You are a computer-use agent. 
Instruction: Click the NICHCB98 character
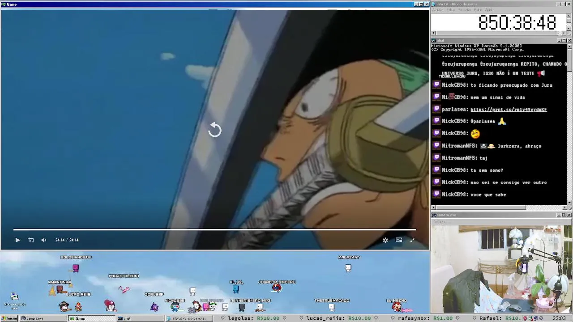click(175, 307)
